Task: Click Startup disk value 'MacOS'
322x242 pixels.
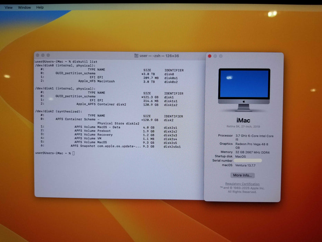Action: [x=241, y=157]
